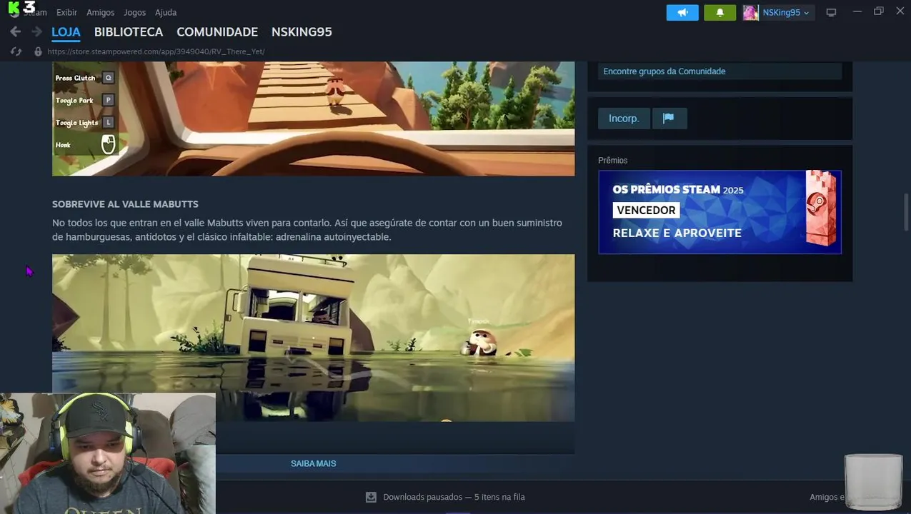Viewport: 911px width, 514px height.
Task: Open the Amigos menu
Action: click(100, 12)
